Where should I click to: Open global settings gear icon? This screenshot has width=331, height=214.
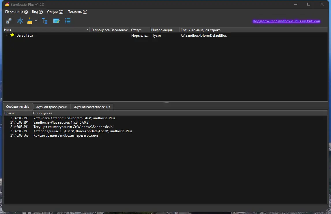tap(9, 21)
